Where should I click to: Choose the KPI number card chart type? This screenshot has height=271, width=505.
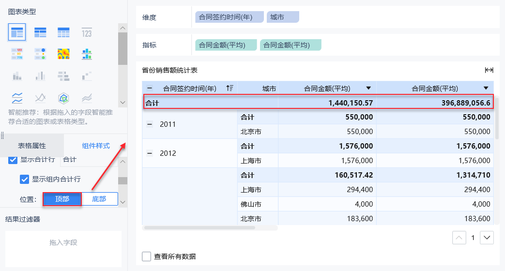click(x=87, y=32)
